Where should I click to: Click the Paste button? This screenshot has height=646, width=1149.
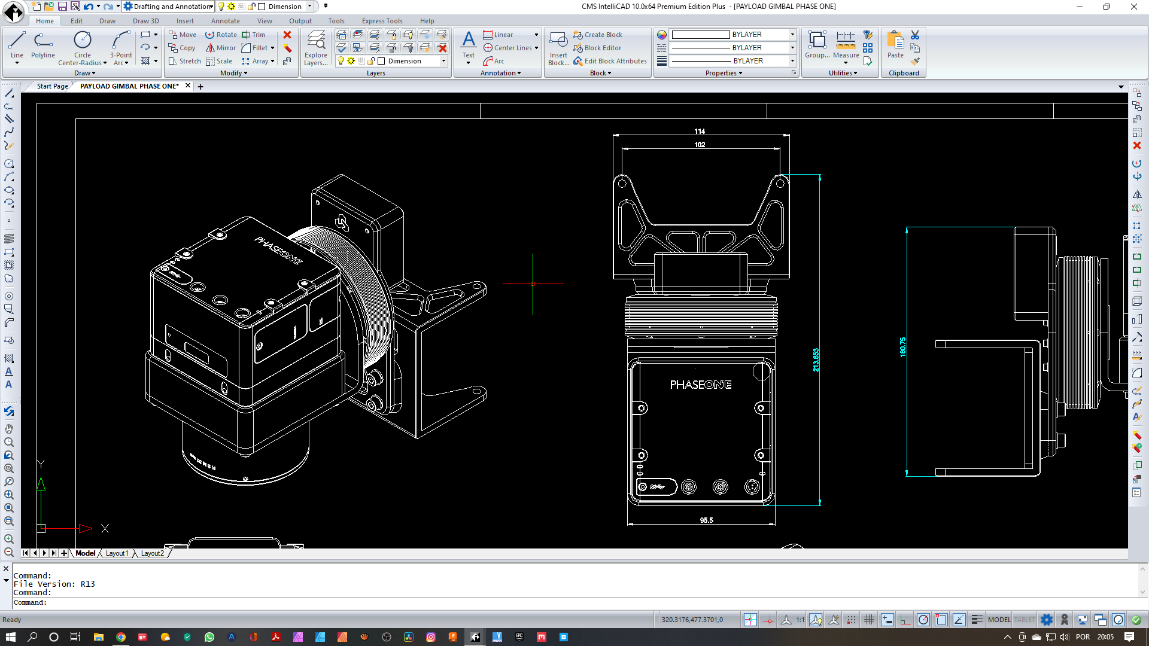[x=895, y=45]
